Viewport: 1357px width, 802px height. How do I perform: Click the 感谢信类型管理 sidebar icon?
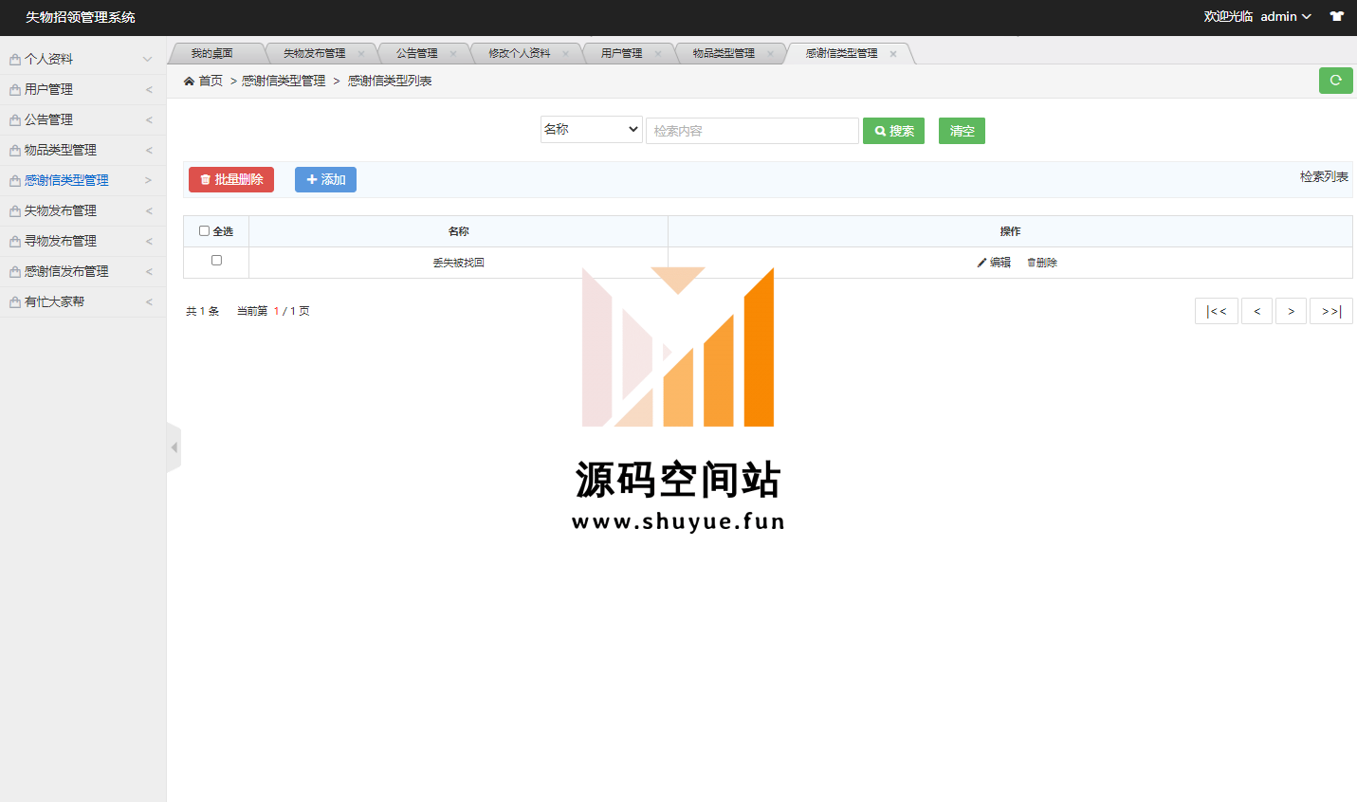tap(15, 181)
